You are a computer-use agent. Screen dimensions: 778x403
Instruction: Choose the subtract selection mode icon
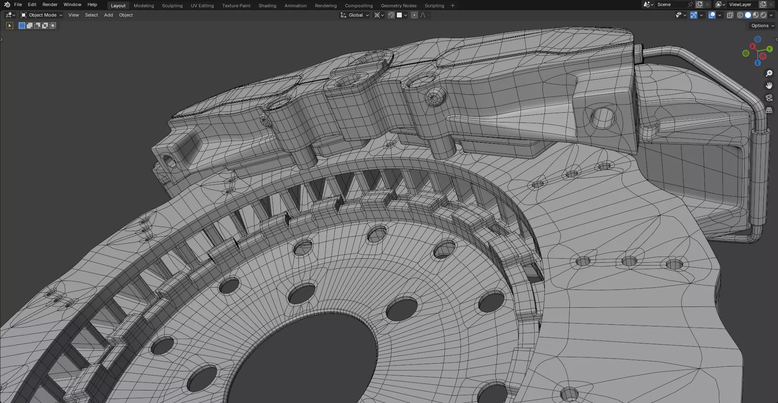pos(37,26)
